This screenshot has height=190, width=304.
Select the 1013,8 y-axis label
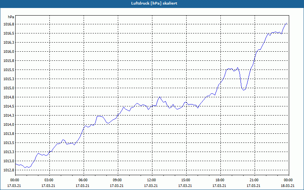[9, 134]
